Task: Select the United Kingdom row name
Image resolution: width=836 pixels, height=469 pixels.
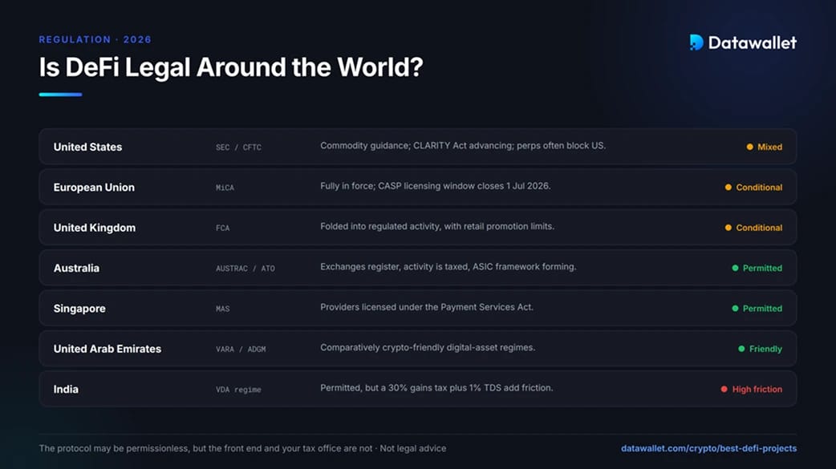Action: point(95,228)
